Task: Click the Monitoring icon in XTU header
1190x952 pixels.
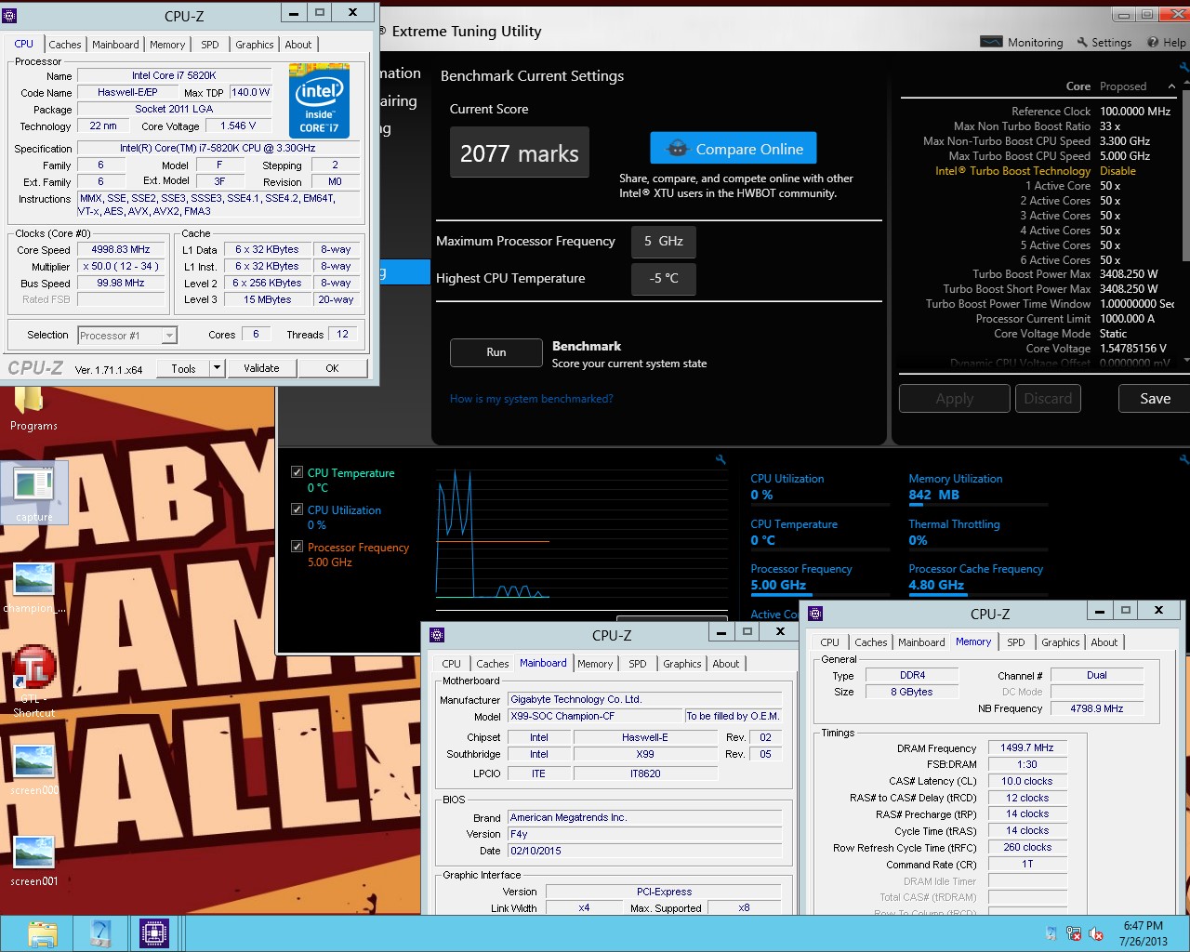Action: pyautogui.click(x=992, y=42)
